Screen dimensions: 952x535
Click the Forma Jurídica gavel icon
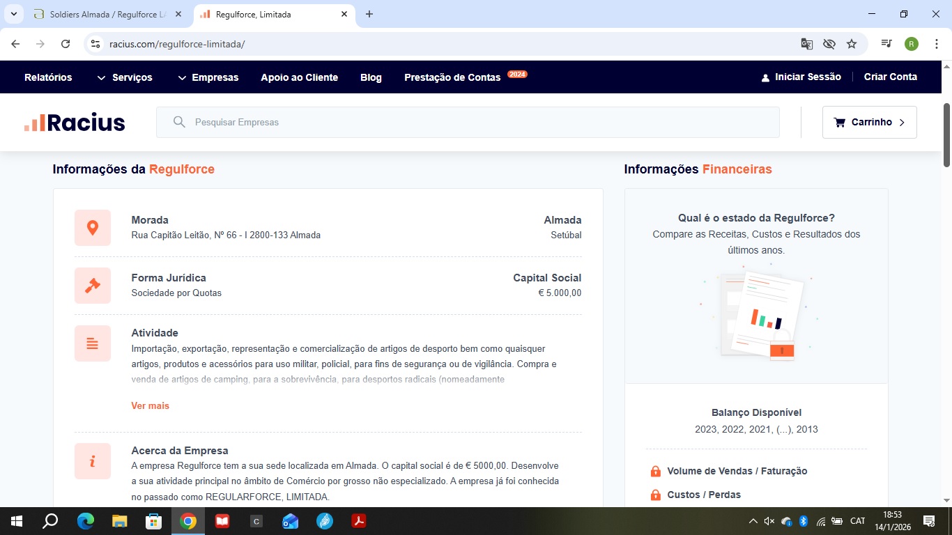[x=93, y=286]
